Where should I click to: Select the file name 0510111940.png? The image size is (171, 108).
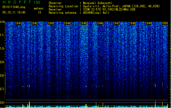pyautogui.click(x=14, y=7)
